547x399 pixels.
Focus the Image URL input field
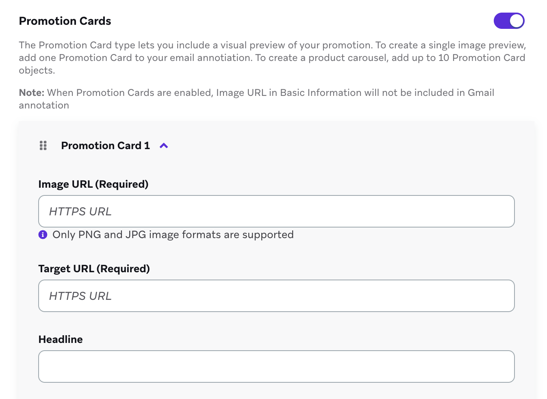(x=276, y=211)
